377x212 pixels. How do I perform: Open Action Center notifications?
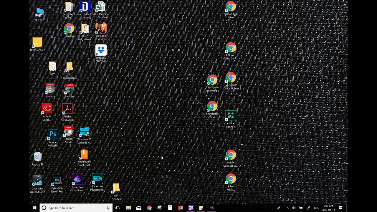coord(340,208)
